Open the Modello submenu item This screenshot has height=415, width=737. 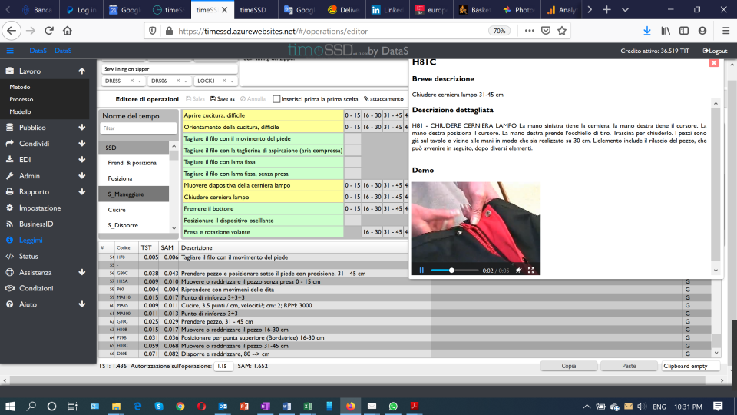pos(20,111)
